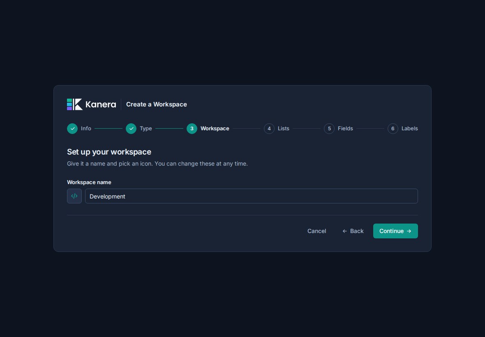Click the 'Create a Workspace' title text

coord(157,104)
